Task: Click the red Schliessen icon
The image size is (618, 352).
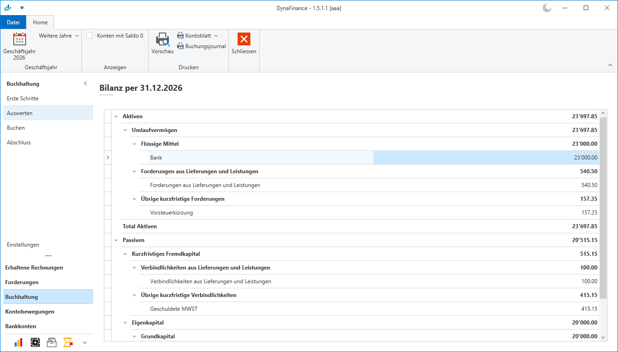Action: pyautogui.click(x=244, y=39)
